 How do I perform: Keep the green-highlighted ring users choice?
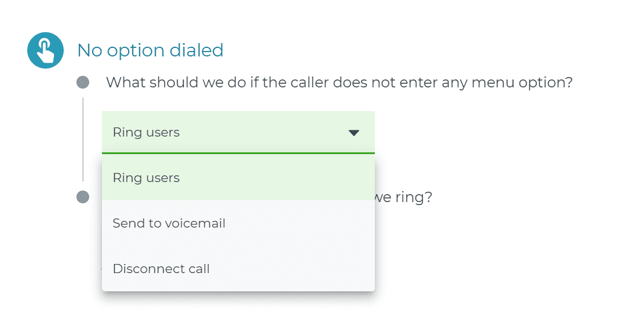pyautogui.click(x=238, y=178)
